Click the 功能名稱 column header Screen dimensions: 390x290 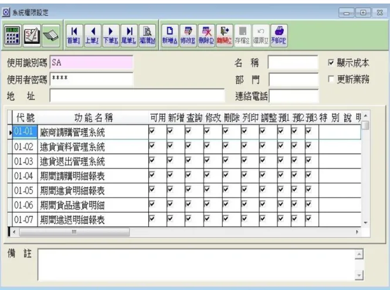click(93, 117)
